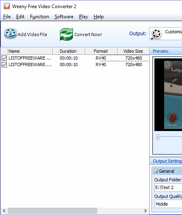The width and height of the screenshot is (182, 215).
Task: Click the second row's 00:00:10 duration
Action: pyautogui.click(x=69, y=64)
